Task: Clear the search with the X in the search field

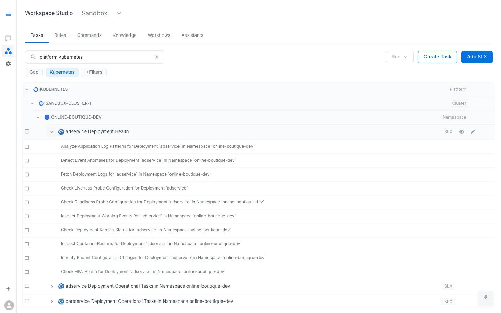Action: [156, 57]
